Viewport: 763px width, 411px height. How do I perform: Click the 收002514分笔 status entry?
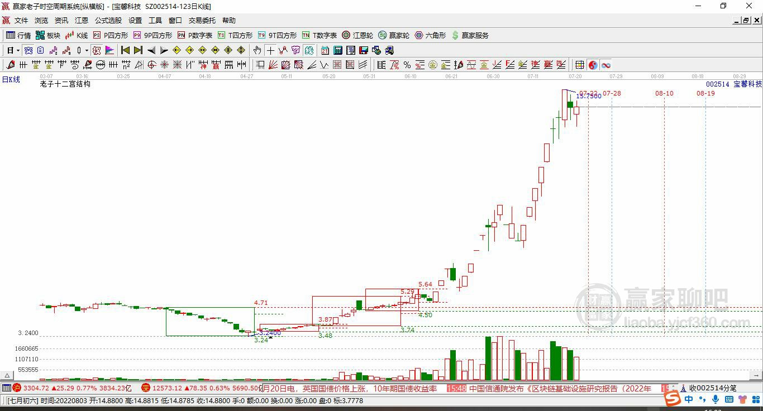(713, 388)
